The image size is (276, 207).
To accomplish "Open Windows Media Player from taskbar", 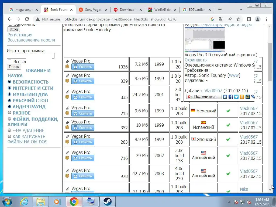I will pos(57,202).
